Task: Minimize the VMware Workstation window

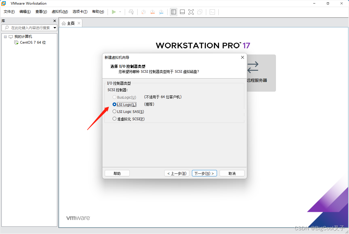Action: (315, 3)
